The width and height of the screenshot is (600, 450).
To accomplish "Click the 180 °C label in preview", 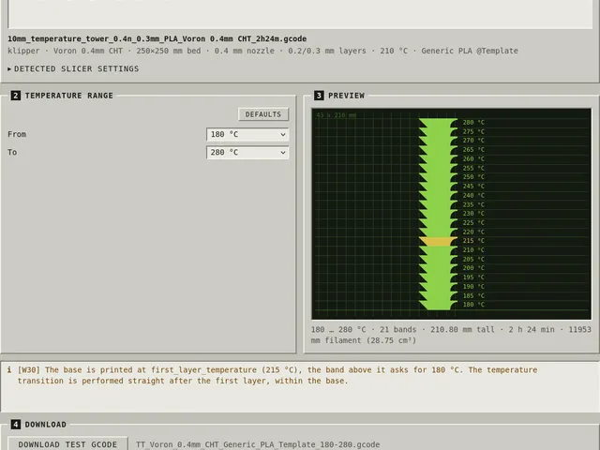I will point(473,305).
